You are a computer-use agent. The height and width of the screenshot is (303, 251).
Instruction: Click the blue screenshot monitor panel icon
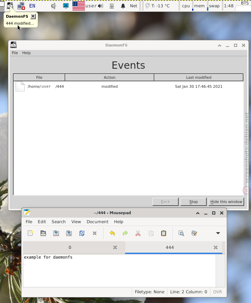[x=66, y=6]
